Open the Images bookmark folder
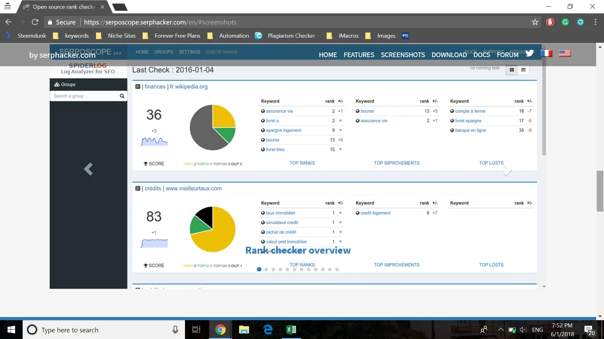604x339 pixels. [x=380, y=36]
